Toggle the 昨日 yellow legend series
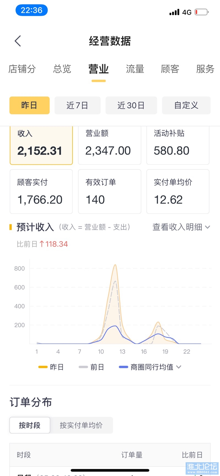This screenshot has width=220, height=476. [x=51, y=367]
